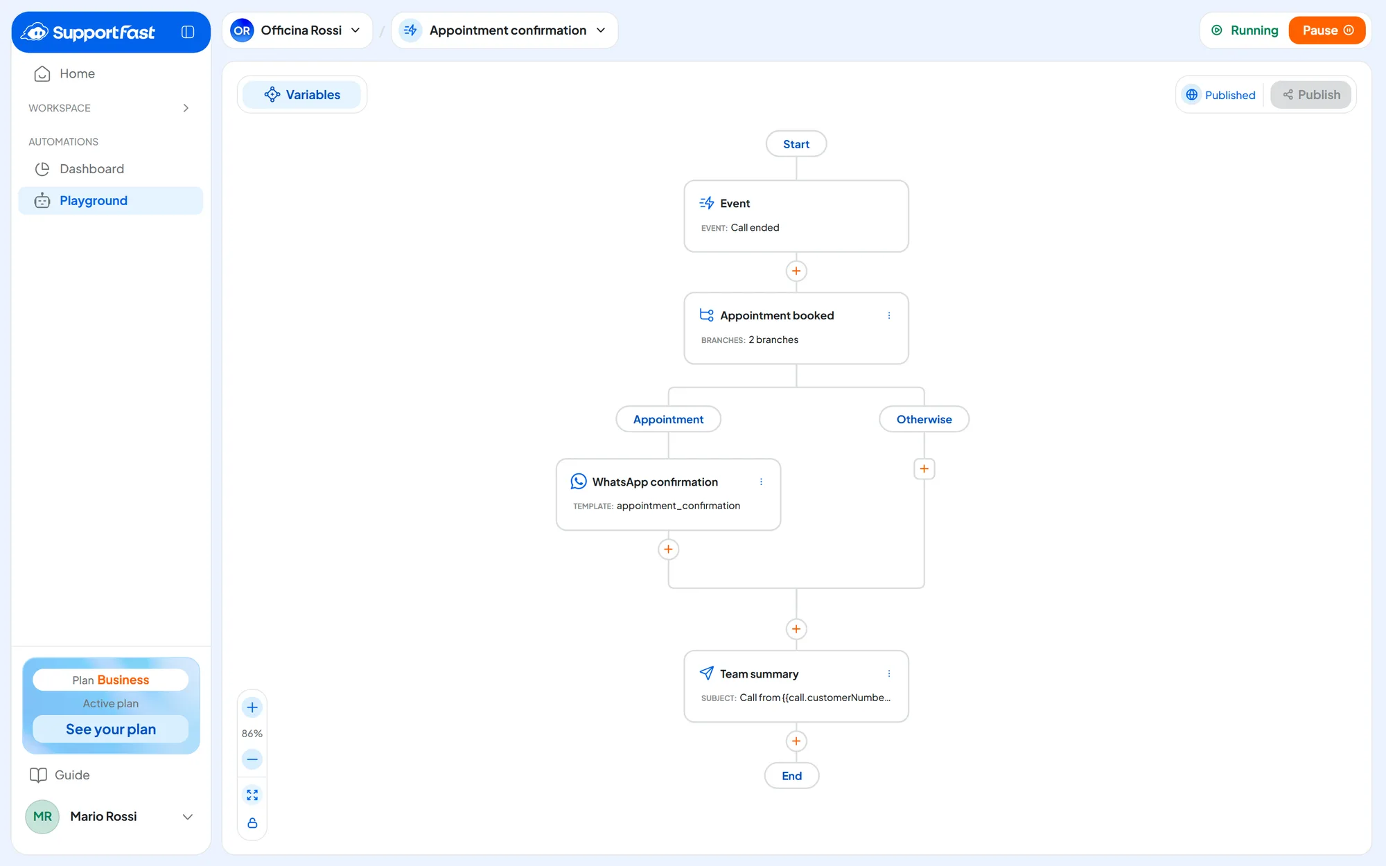Select the End node
Image resolution: width=1386 pixels, height=866 pixels.
click(791, 776)
